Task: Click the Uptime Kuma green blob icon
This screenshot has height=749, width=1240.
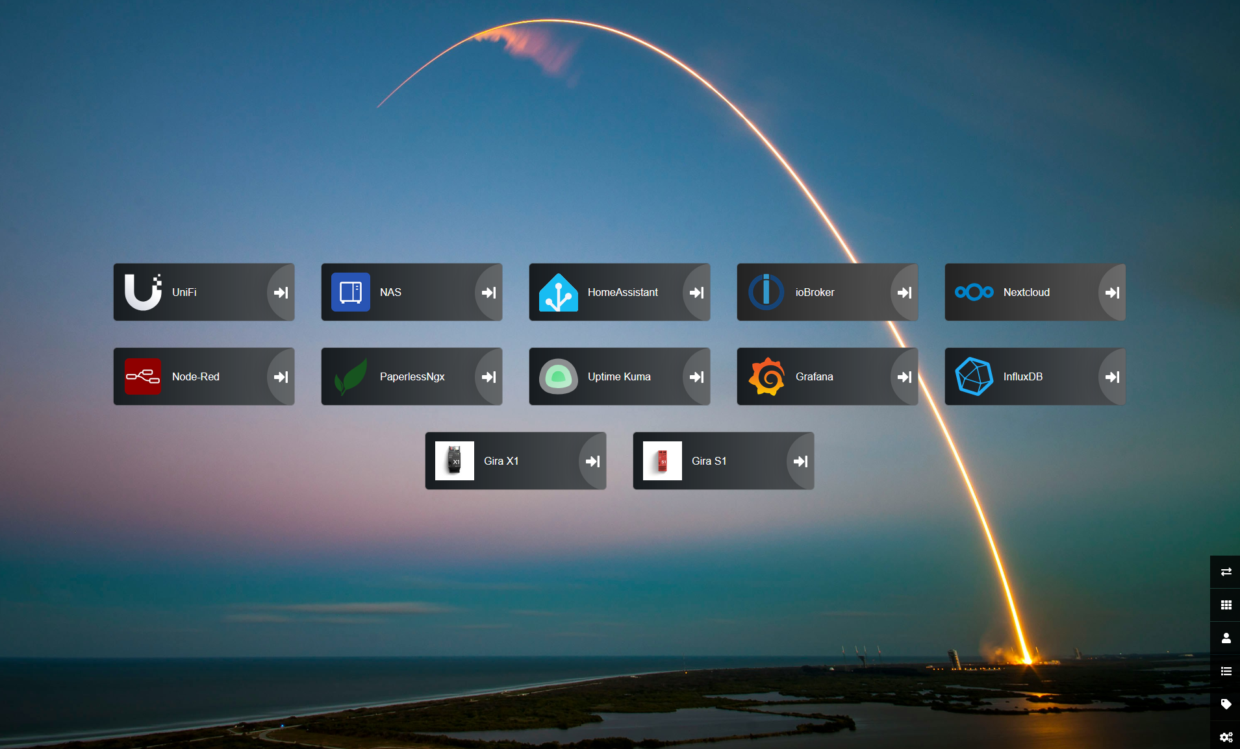Action: tap(559, 376)
